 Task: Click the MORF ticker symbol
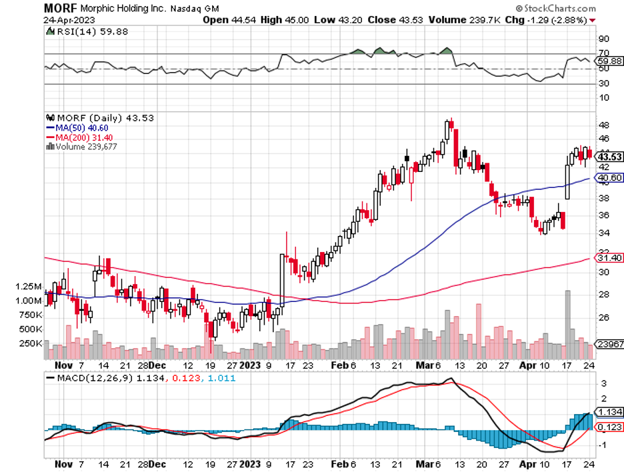[x=61, y=8]
